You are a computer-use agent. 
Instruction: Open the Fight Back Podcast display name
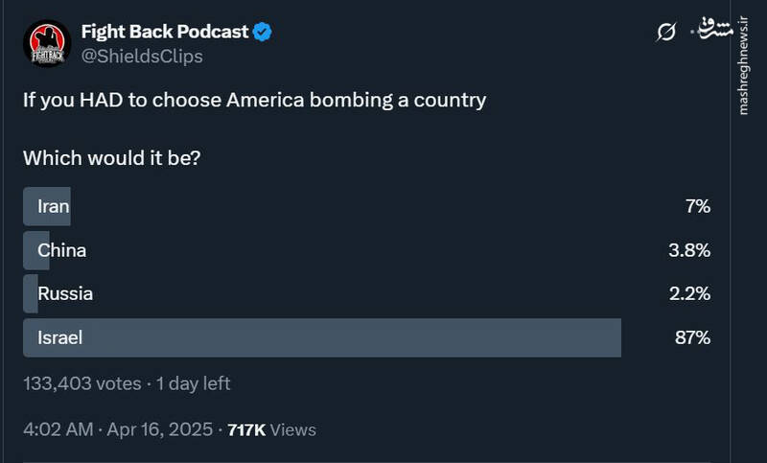[165, 32]
